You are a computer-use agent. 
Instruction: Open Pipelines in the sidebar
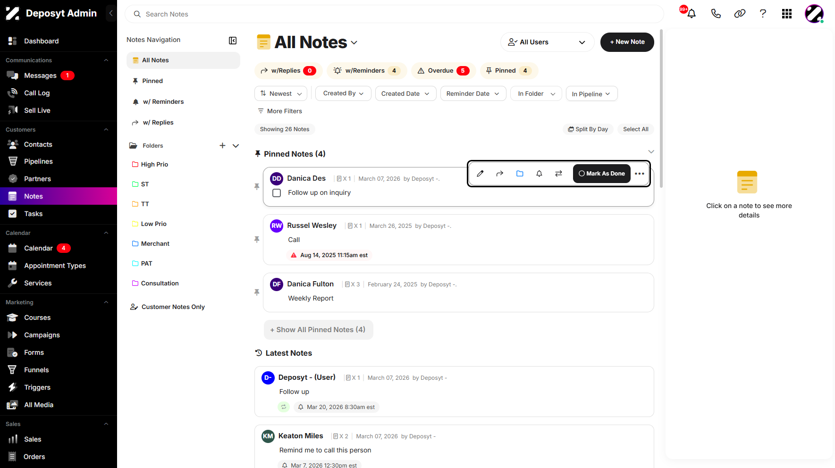(x=59, y=161)
